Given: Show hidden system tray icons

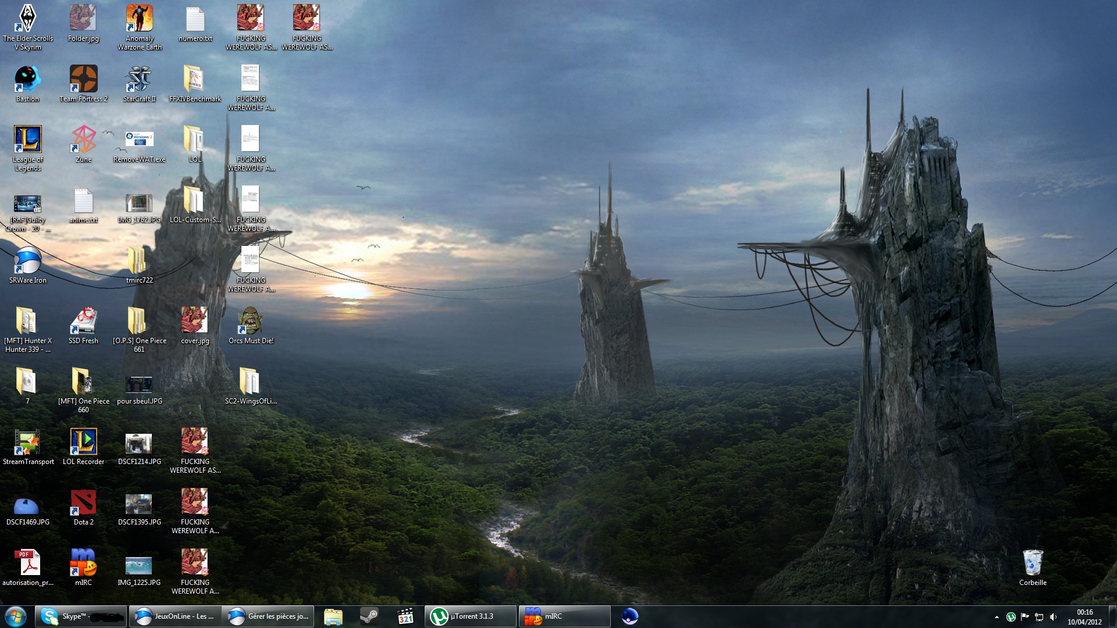Looking at the screenshot, I should [x=997, y=617].
